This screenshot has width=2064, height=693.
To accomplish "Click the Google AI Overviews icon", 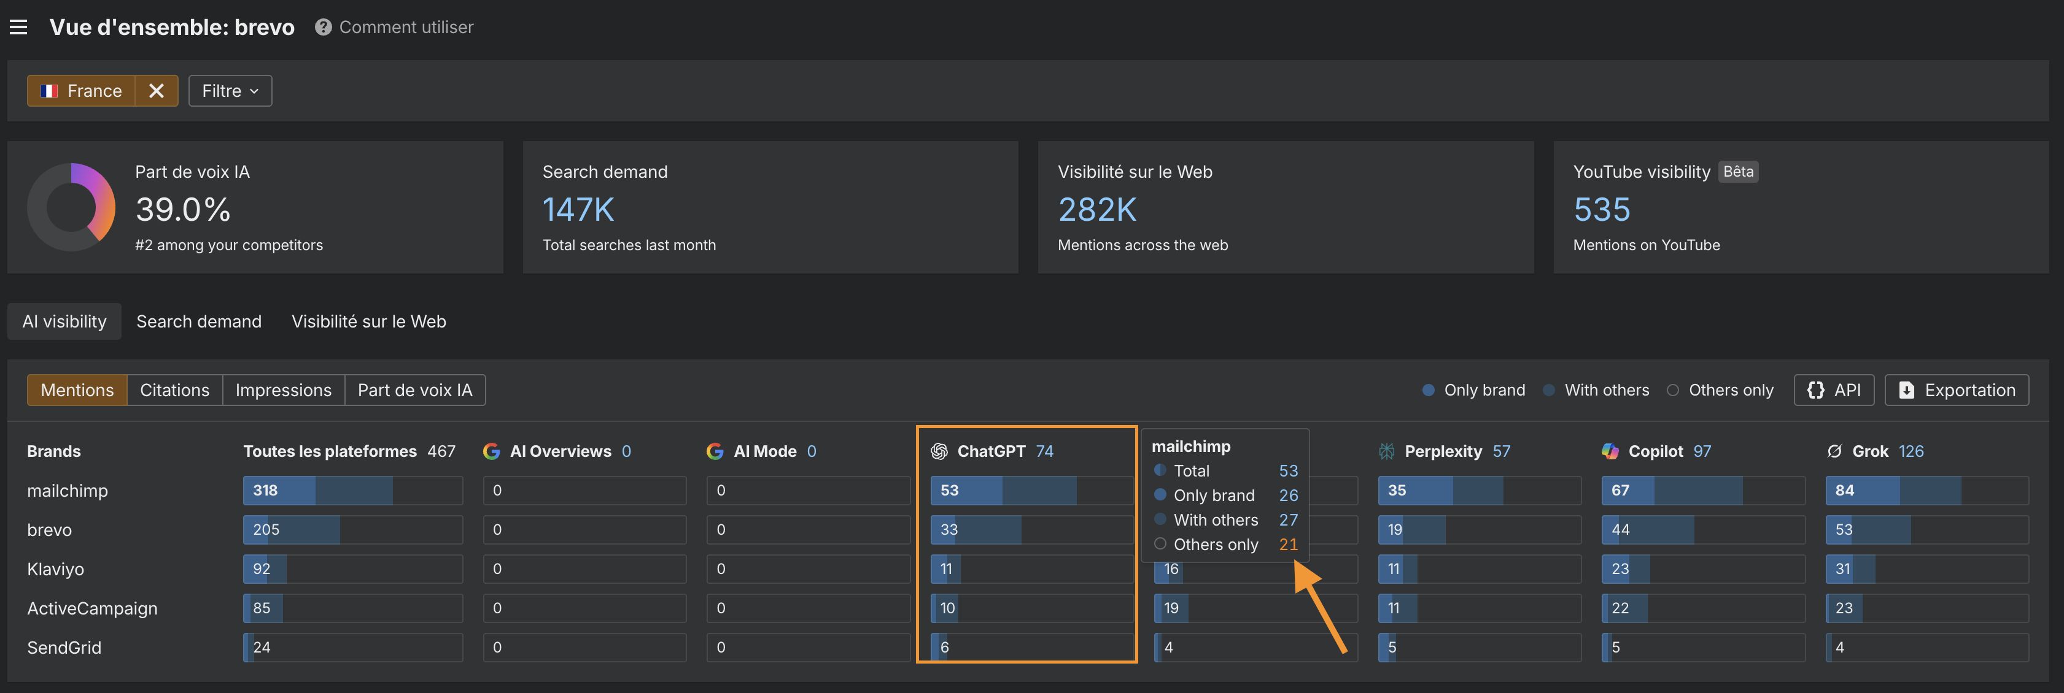I will pos(491,451).
